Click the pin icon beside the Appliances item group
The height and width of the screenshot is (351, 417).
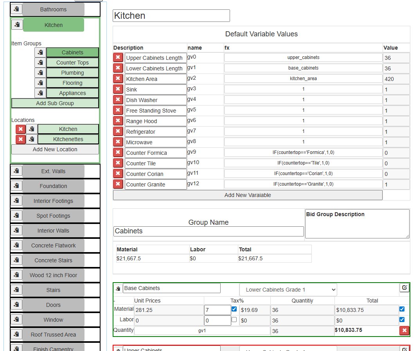pyautogui.click(x=40, y=93)
